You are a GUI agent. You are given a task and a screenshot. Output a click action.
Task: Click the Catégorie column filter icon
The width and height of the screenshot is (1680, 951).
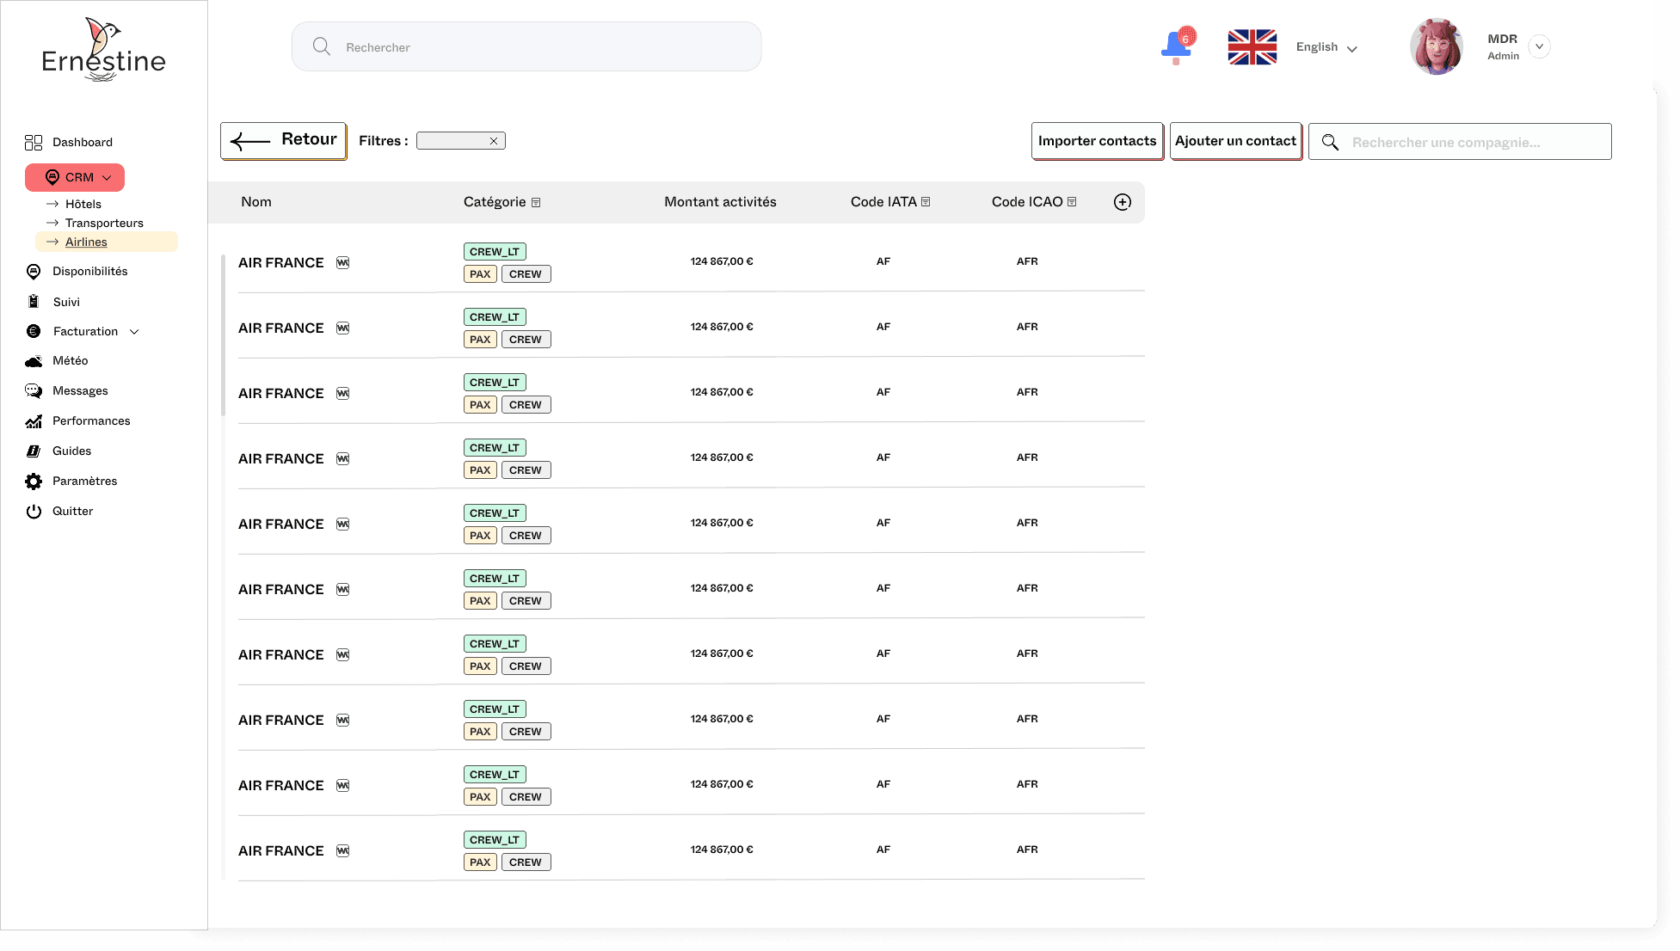click(x=536, y=203)
